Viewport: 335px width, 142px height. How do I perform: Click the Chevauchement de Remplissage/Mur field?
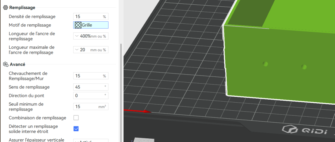pos(91,76)
